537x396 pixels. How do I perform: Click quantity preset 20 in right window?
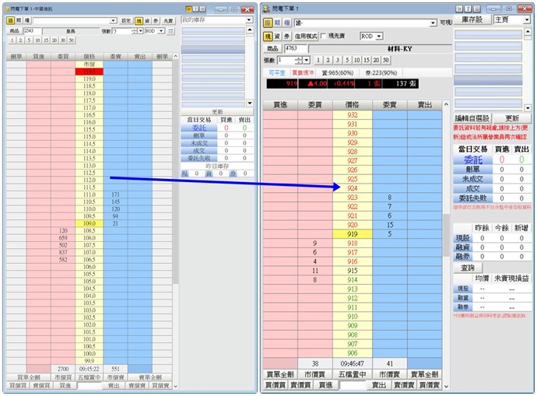[x=376, y=60]
